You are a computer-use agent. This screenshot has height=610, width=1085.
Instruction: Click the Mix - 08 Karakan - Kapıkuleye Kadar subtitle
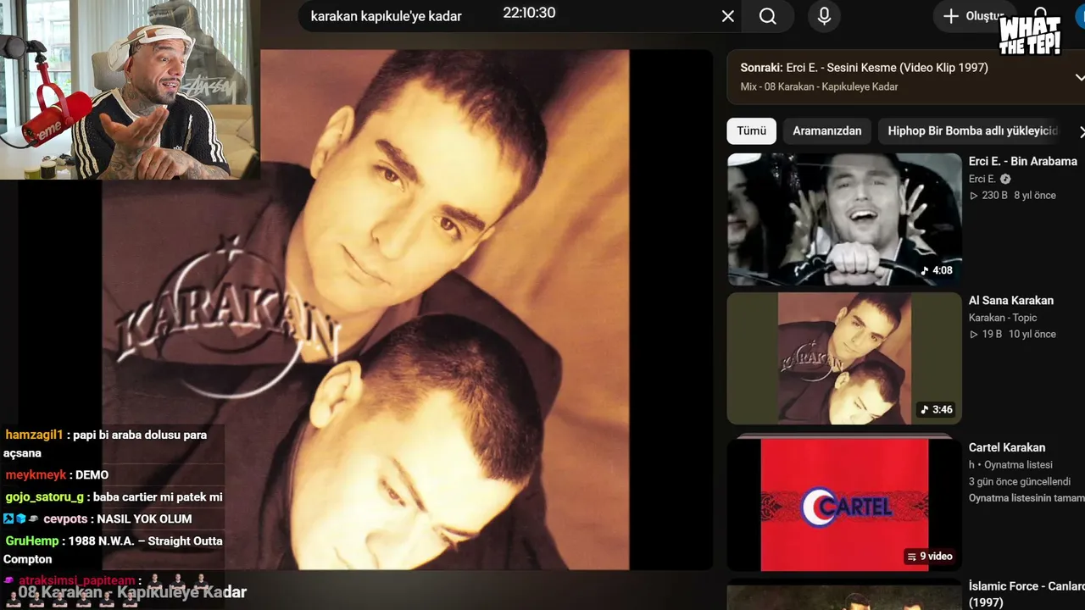pos(819,86)
